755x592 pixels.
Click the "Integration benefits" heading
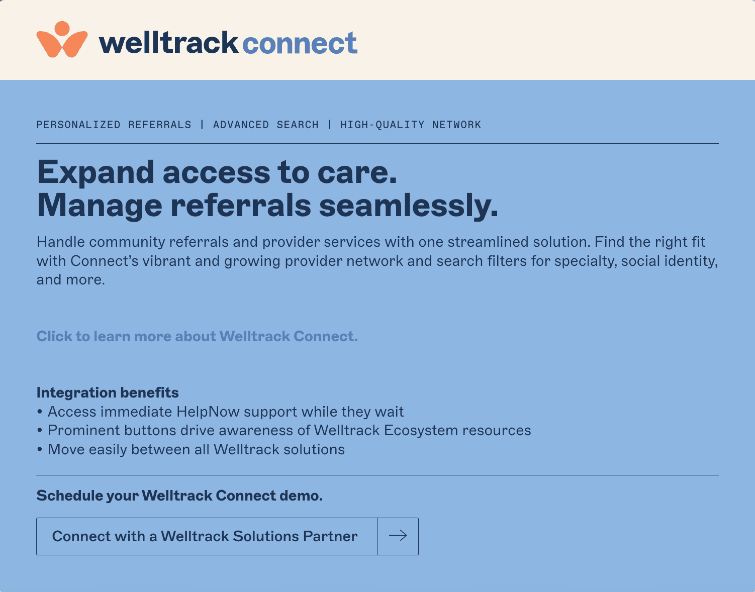point(108,392)
